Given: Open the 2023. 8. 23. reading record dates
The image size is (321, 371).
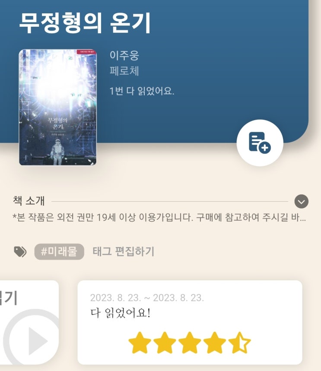Looking at the screenshot, I should coord(147,298).
